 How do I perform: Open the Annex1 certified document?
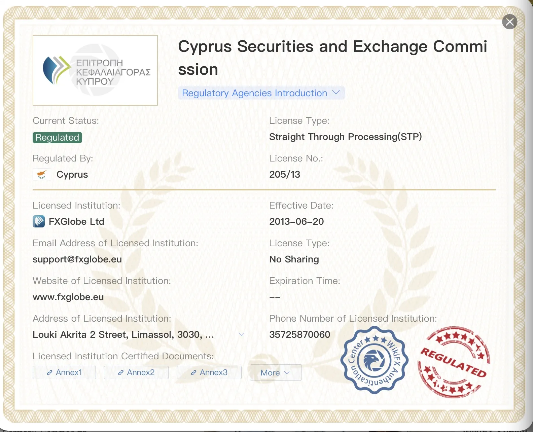tap(64, 372)
